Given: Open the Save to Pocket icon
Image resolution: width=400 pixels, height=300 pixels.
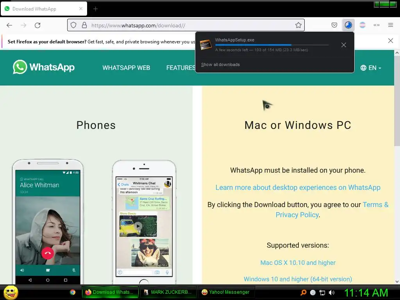Looking at the screenshot, I should (334, 25).
